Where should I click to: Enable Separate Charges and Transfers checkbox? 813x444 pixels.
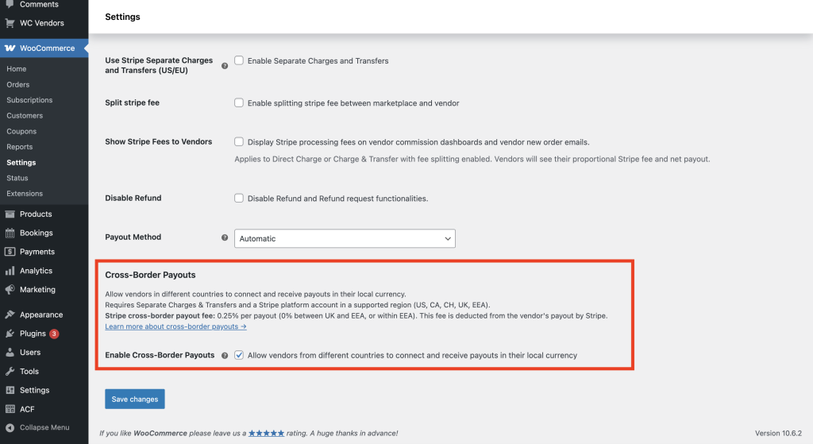(239, 60)
